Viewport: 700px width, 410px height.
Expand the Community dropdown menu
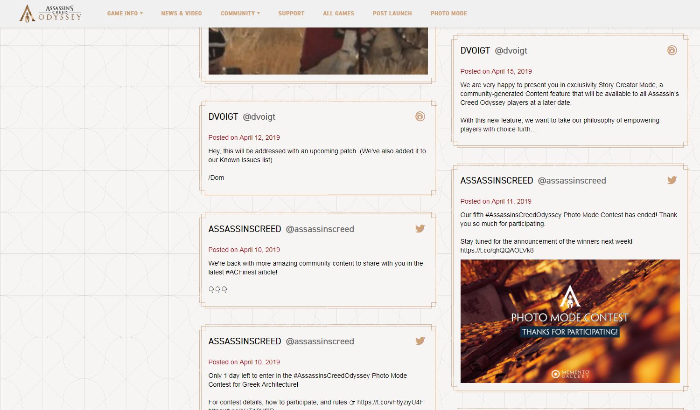coord(240,14)
